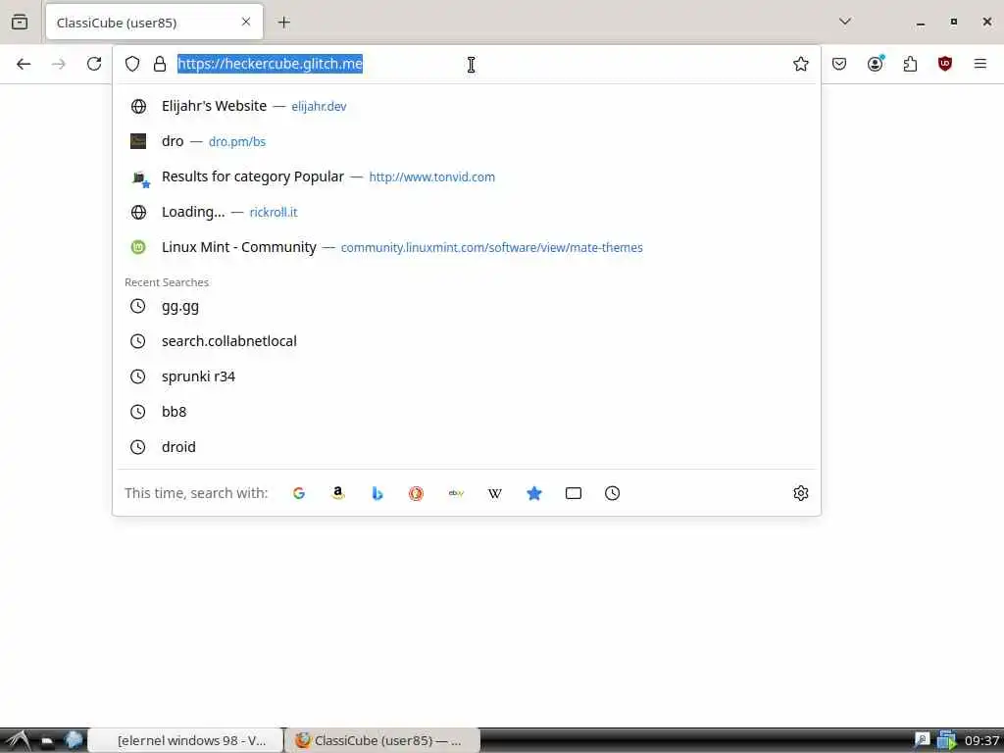Search this time with eBay
This screenshot has width=1004, height=753.
point(456,493)
